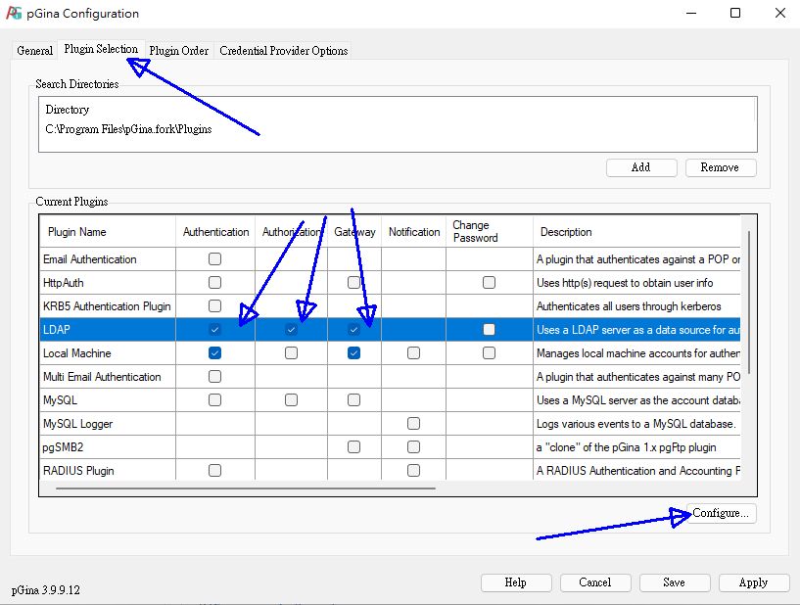The height and width of the screenshot is (605, 800).
Task: Uncheck Local Machine Gateway checkbox
Action: (353, 353)
